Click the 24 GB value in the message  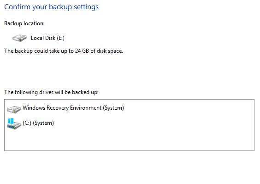tap(82, 51)
